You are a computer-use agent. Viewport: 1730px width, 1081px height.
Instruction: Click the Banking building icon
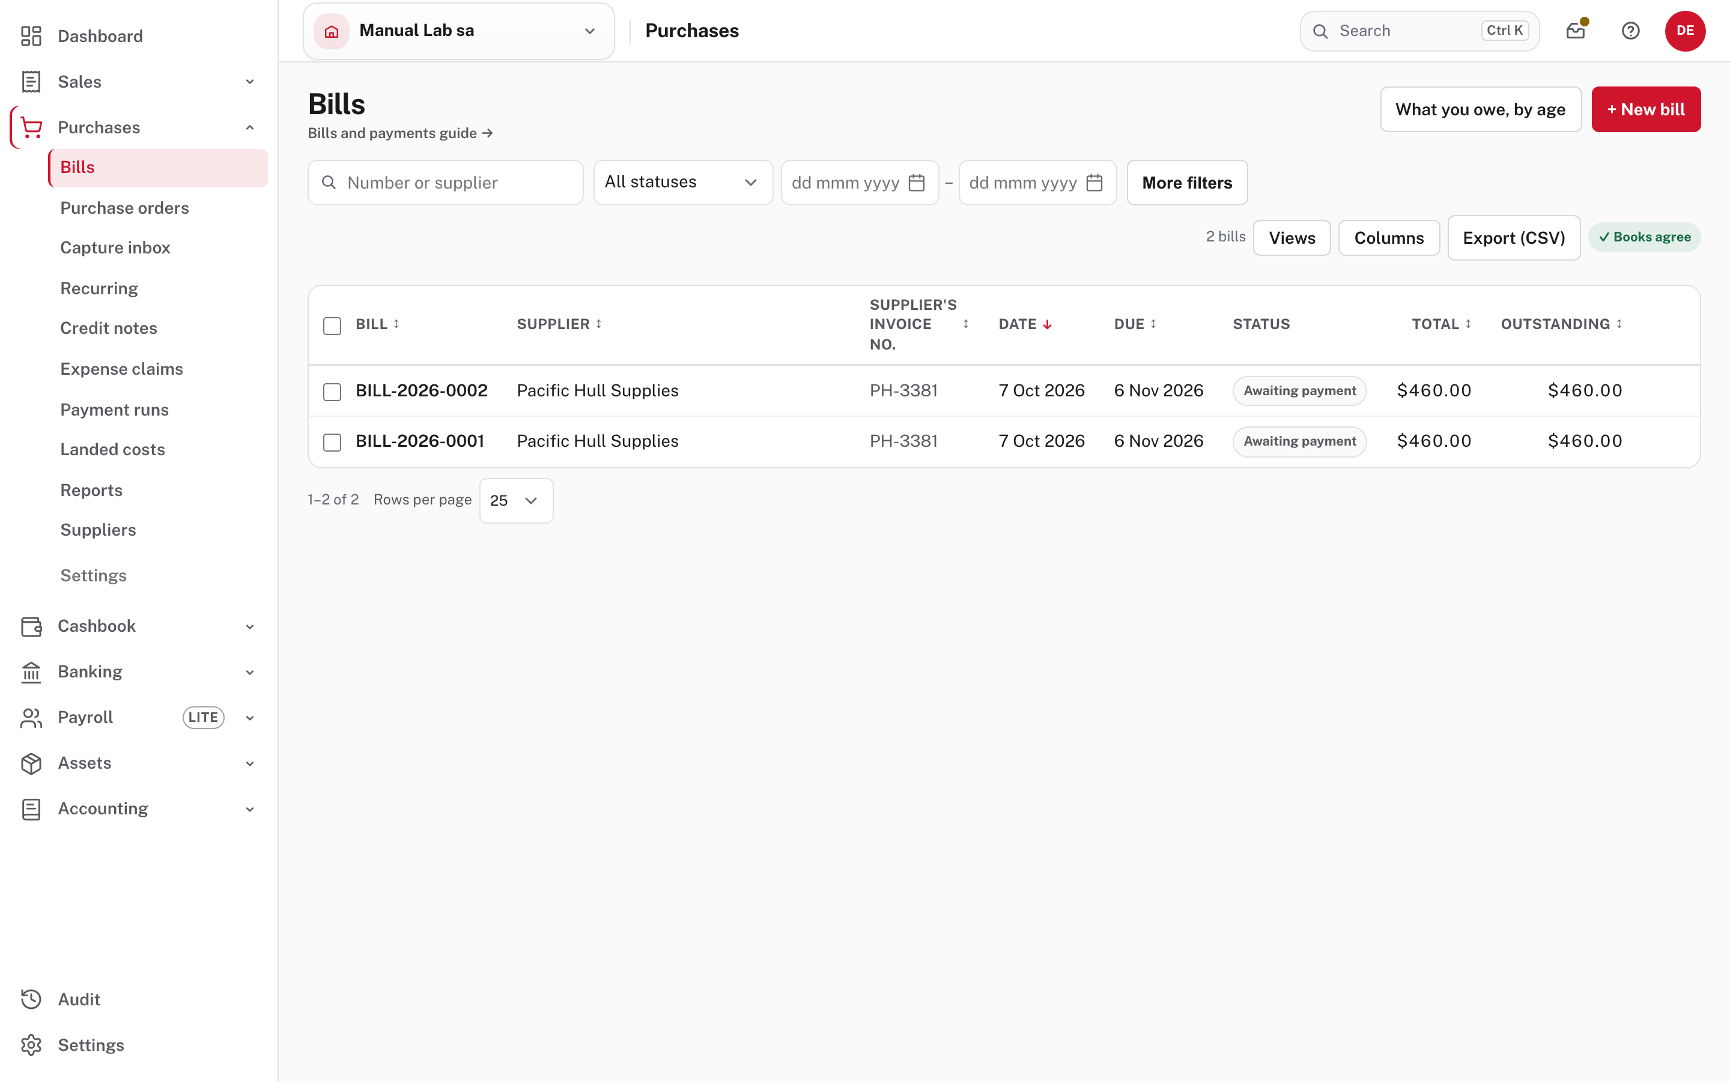pyautogui.click(x=31, y=672)
